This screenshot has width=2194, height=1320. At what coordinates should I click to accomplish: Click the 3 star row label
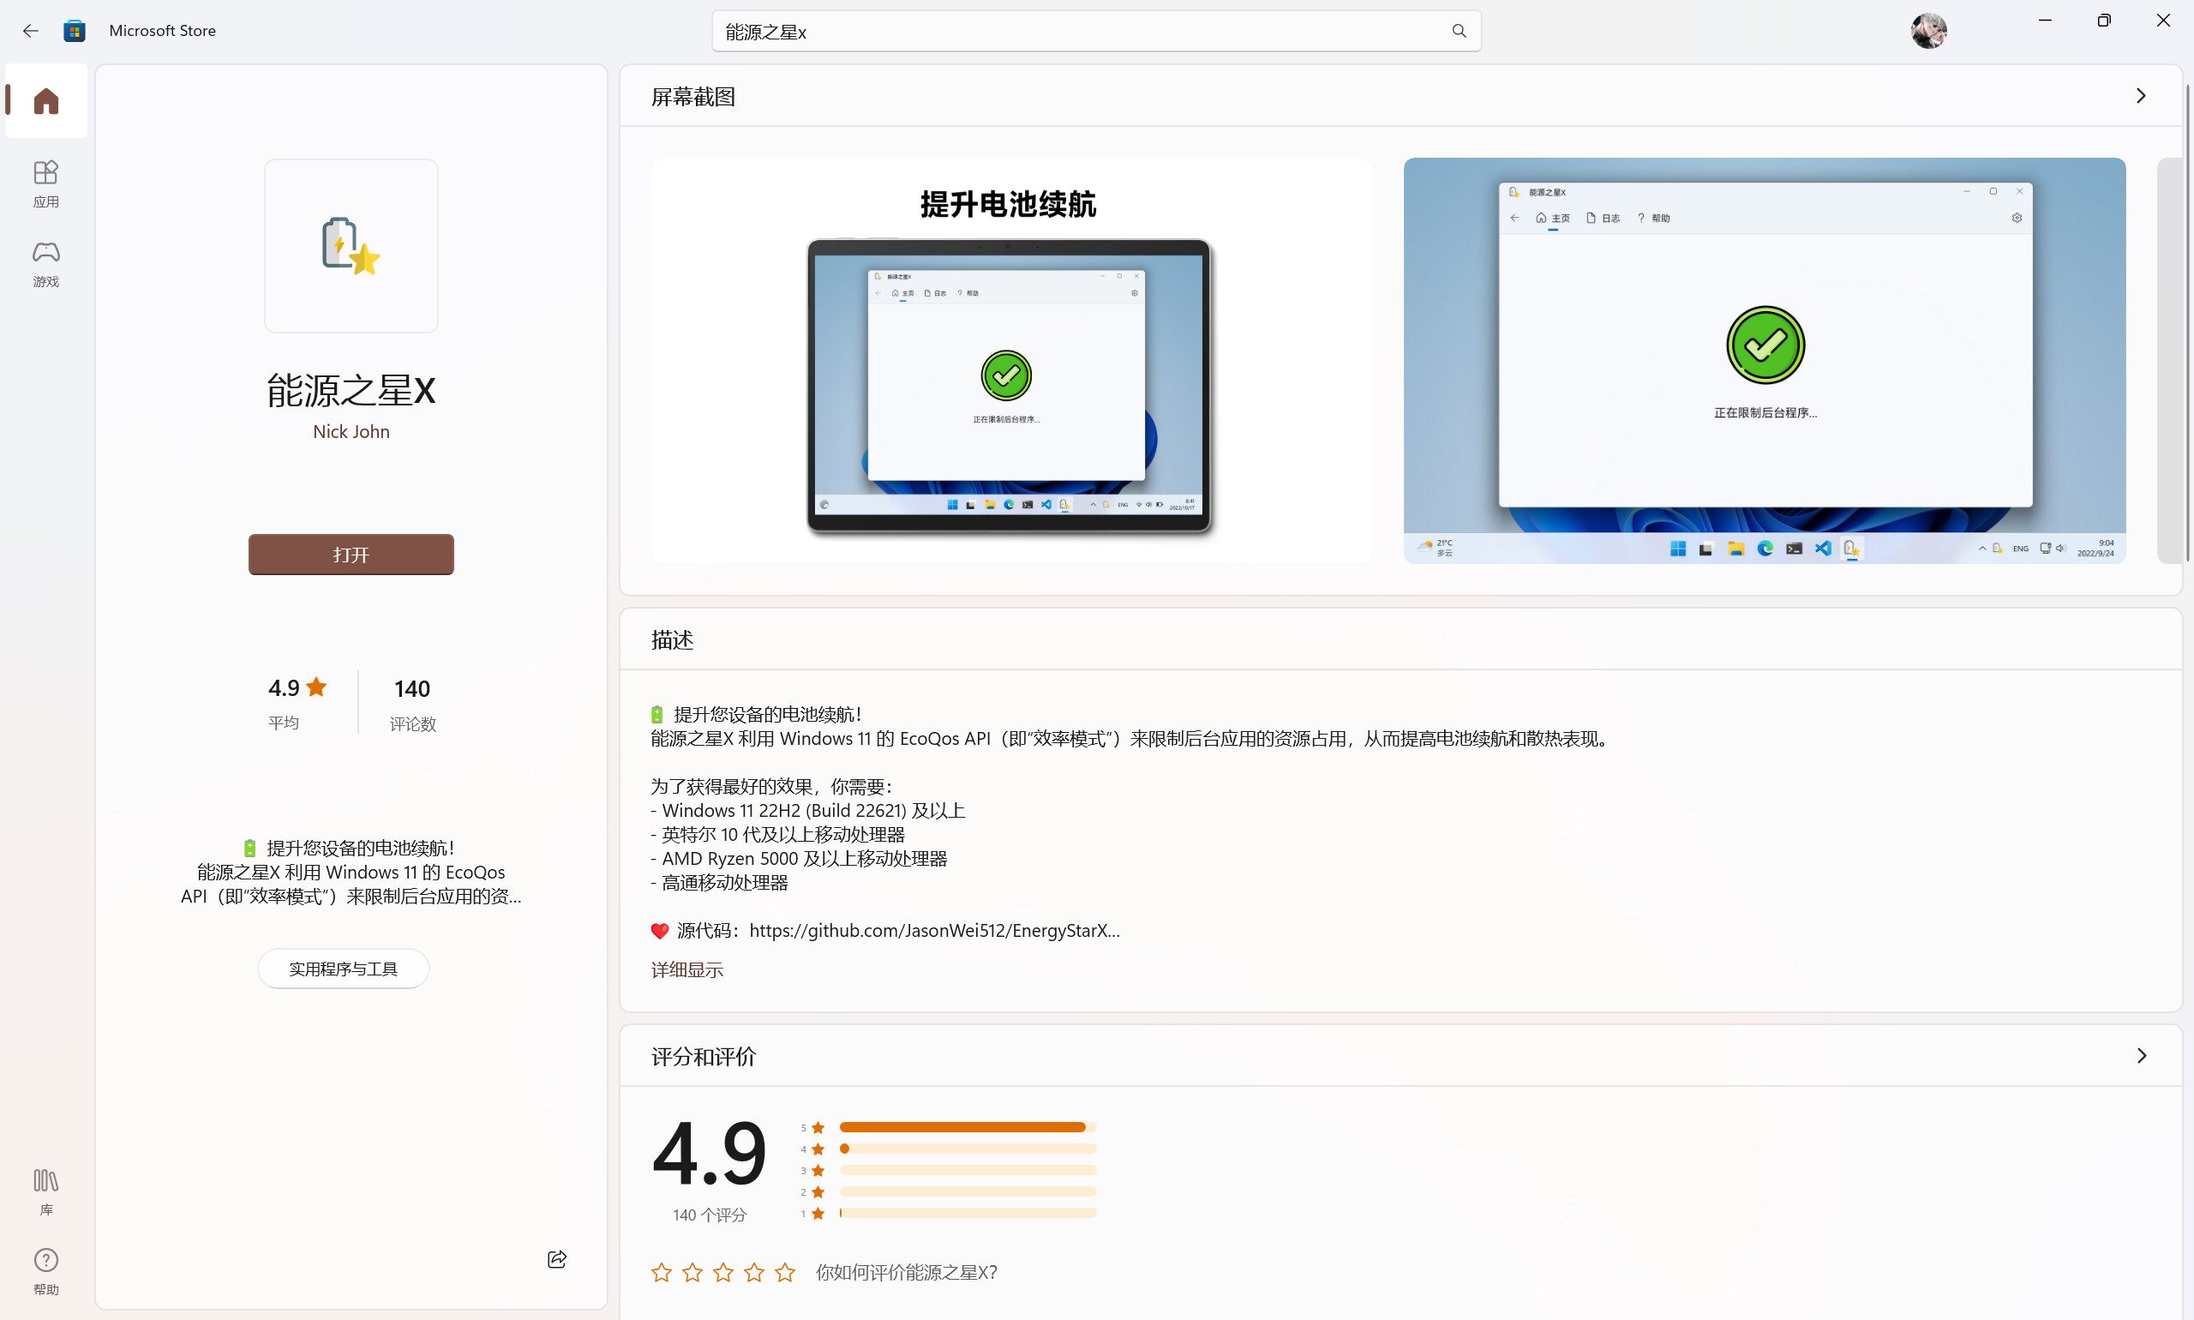click(812, 1171)
